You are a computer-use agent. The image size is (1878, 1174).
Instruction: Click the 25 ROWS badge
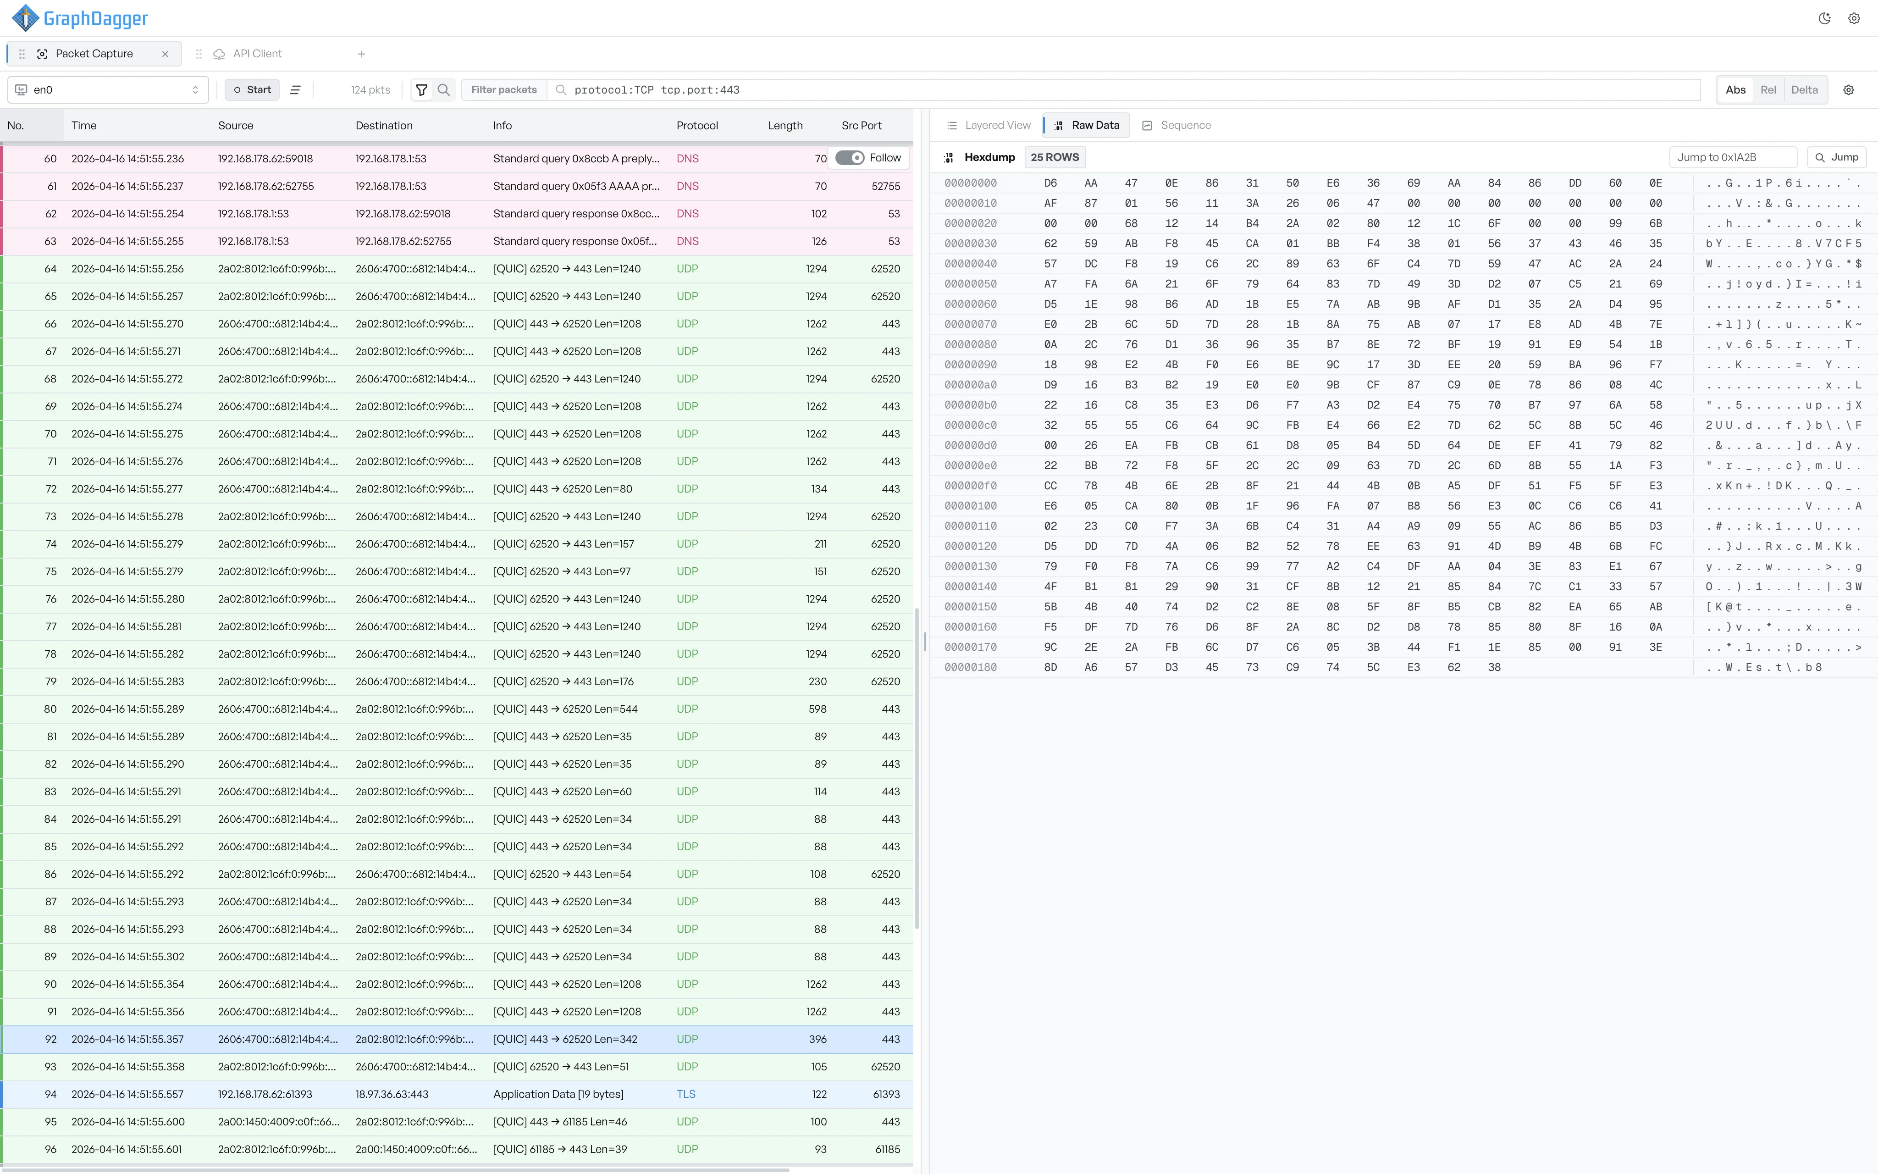(x=1055, y=158)
